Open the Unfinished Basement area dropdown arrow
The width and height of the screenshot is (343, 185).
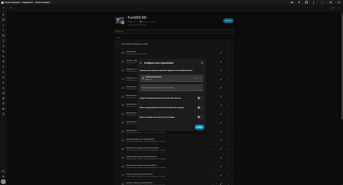coord(200,78)
